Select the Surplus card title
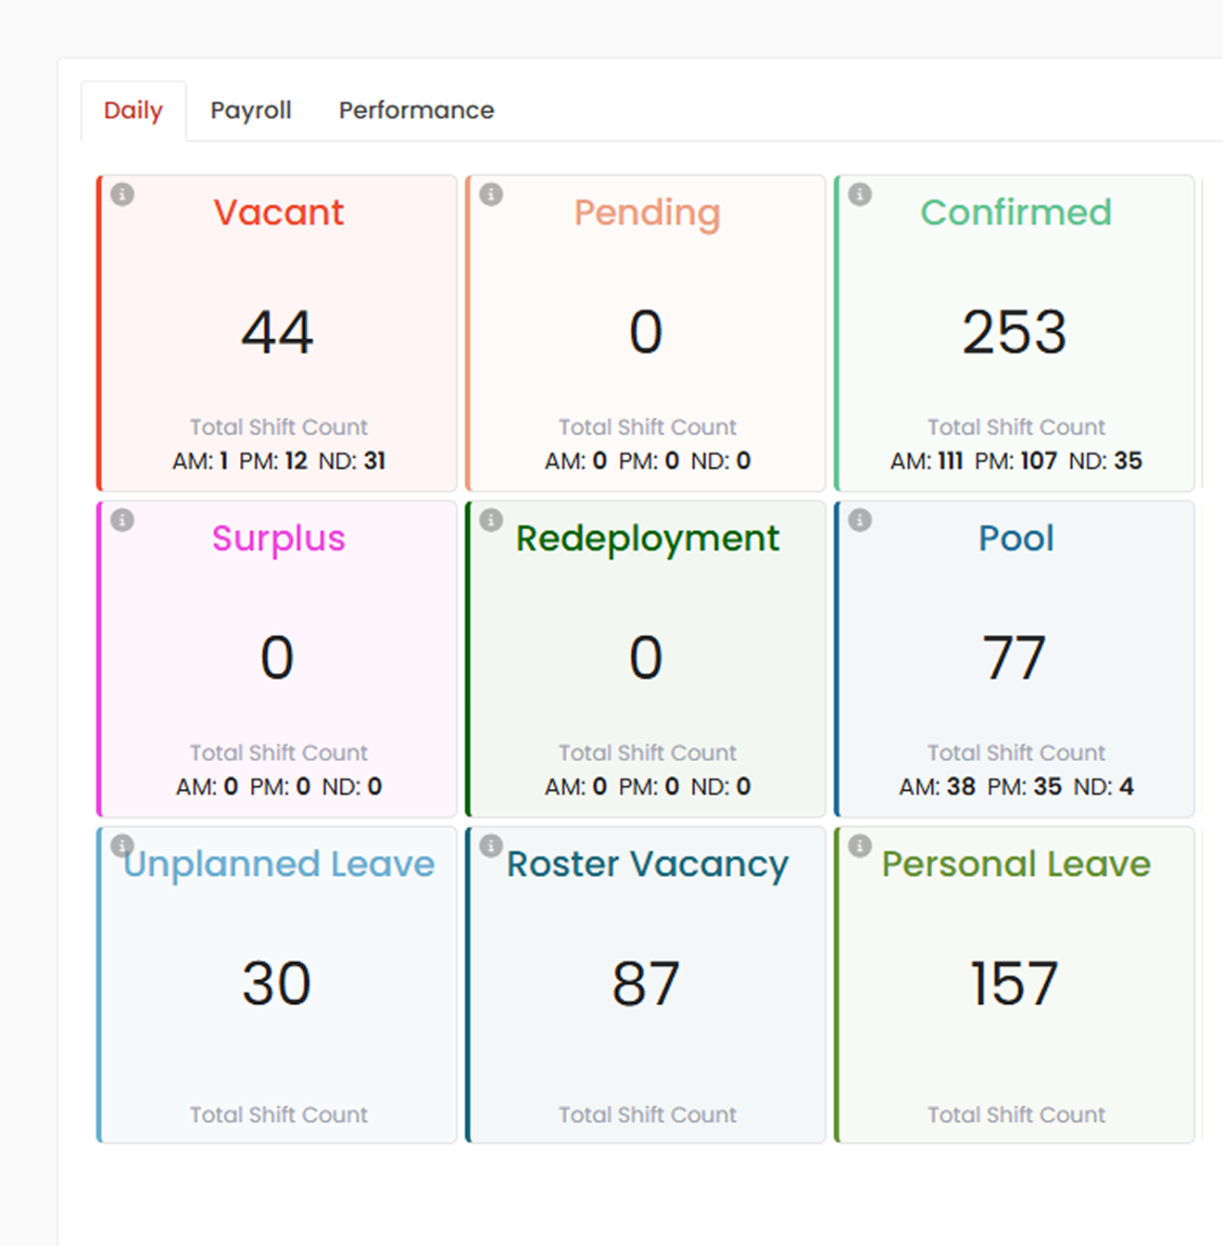This screenshot has height=1246, width=1223. coord(279,540)
